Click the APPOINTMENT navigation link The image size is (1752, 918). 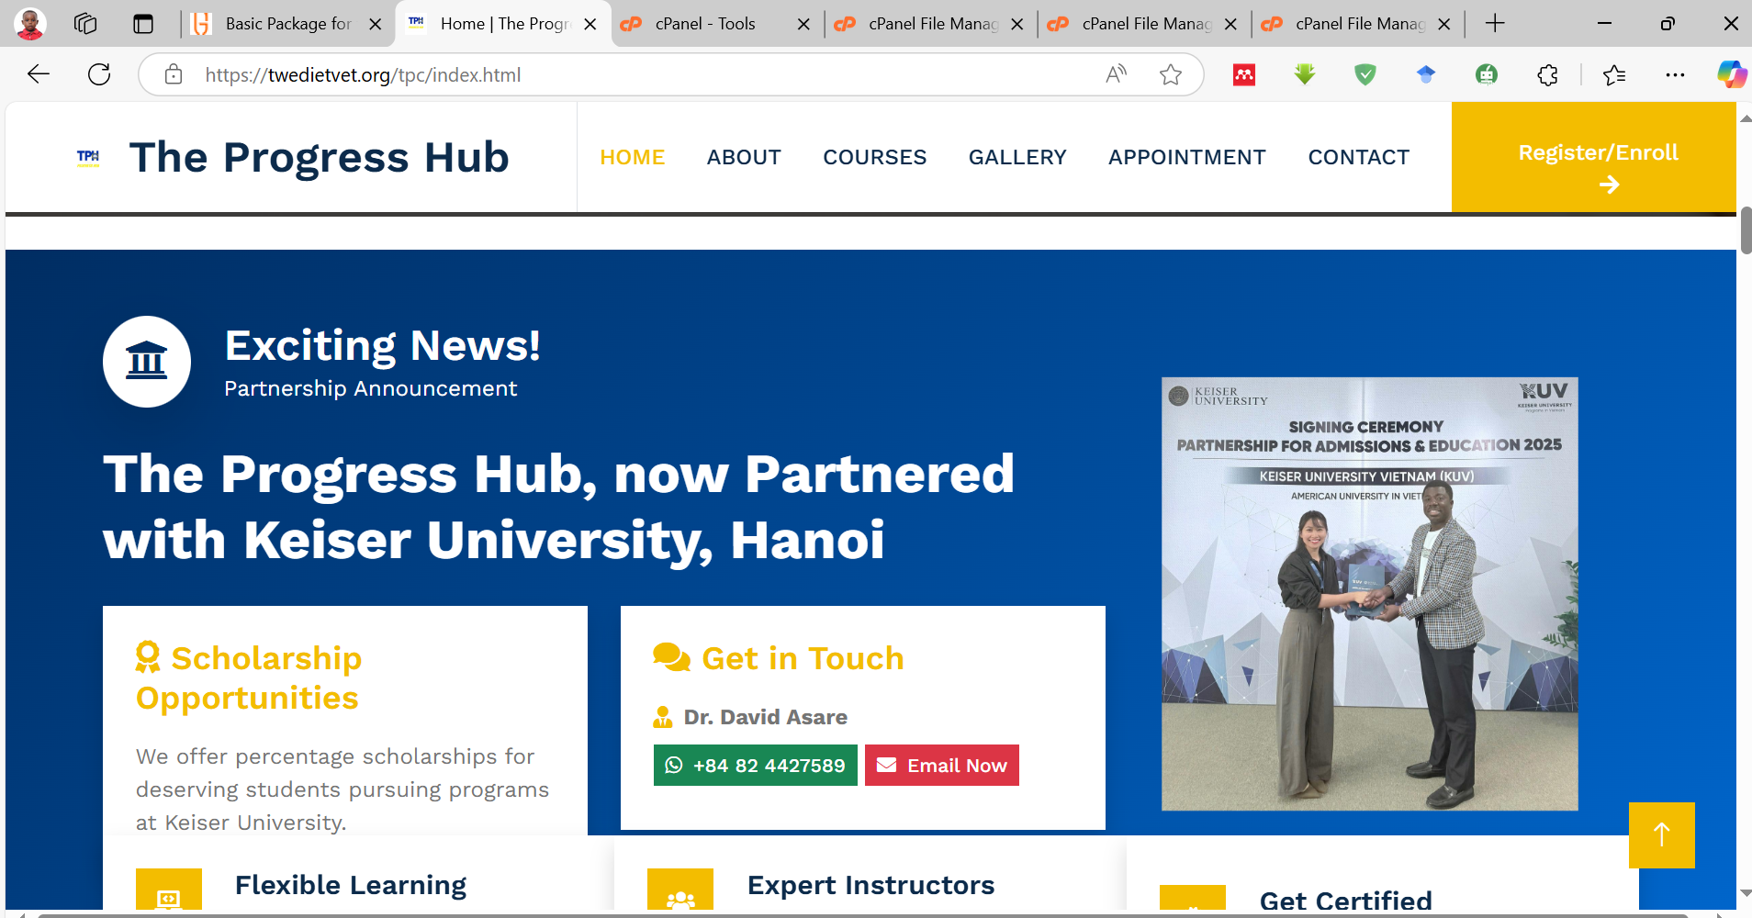click(1186, 157)
